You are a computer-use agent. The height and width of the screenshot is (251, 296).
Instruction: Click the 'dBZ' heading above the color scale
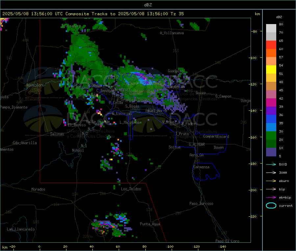[x=279, y=17]
